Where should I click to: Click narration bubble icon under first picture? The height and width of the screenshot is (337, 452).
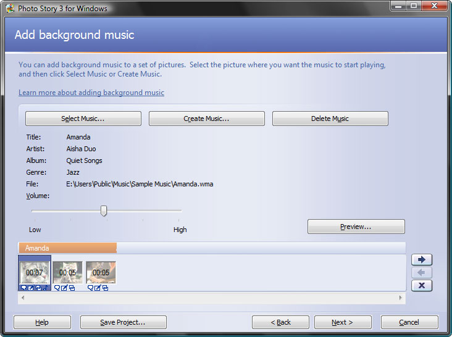23,288
